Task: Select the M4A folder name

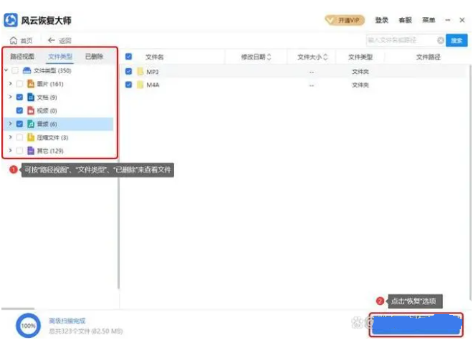Action: (153, 85)
